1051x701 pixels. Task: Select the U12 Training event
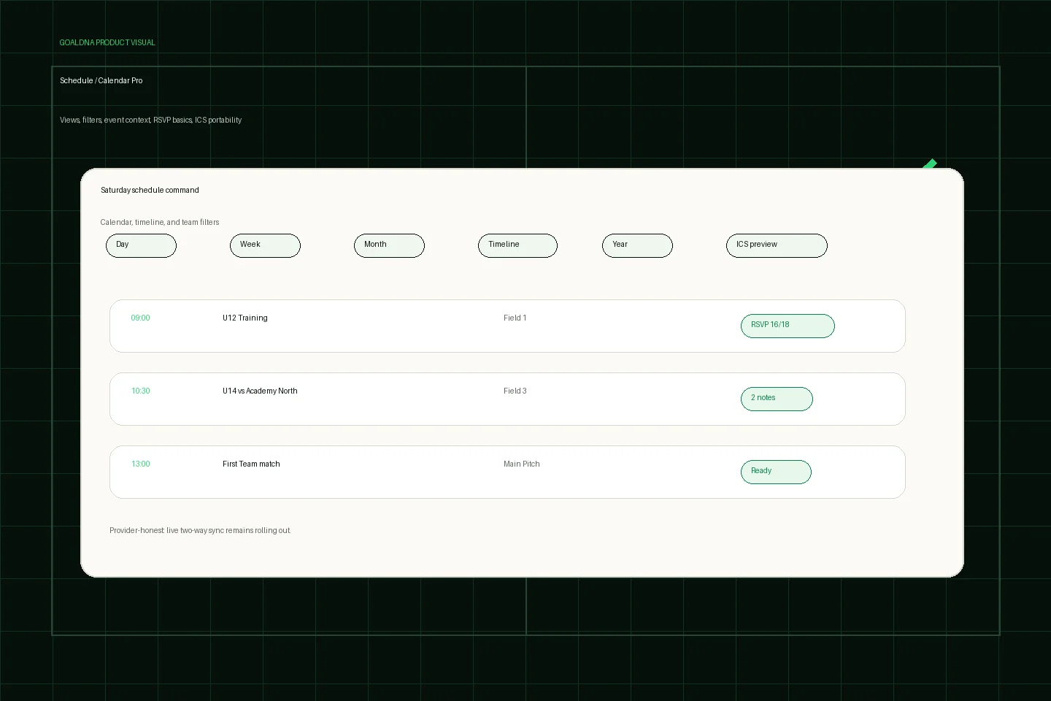tap(507, 326)
